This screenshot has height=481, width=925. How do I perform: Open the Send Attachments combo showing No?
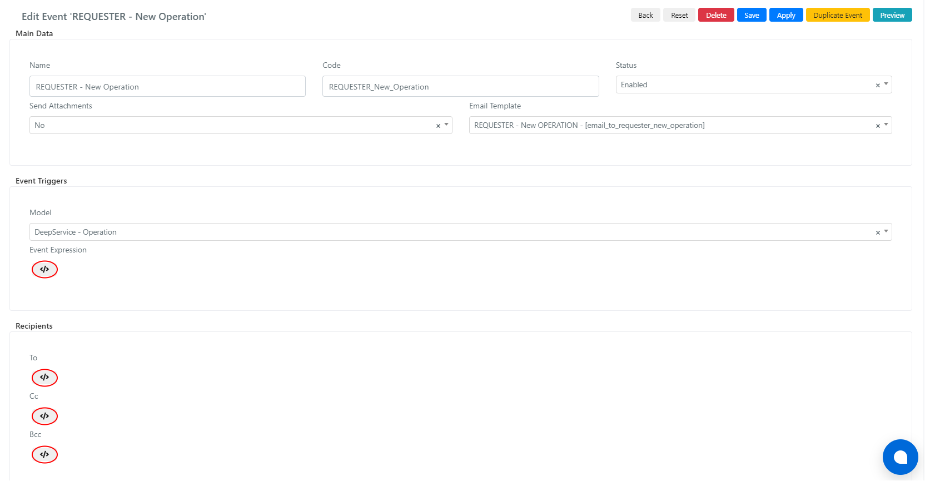coord(241,125)
